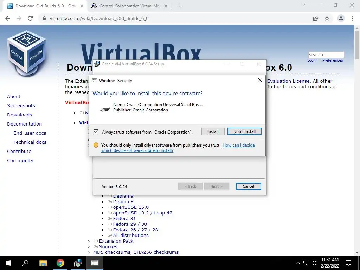360x270 pixels.
Task: Open Chrome three-dot menu
Action: (352, 18)
